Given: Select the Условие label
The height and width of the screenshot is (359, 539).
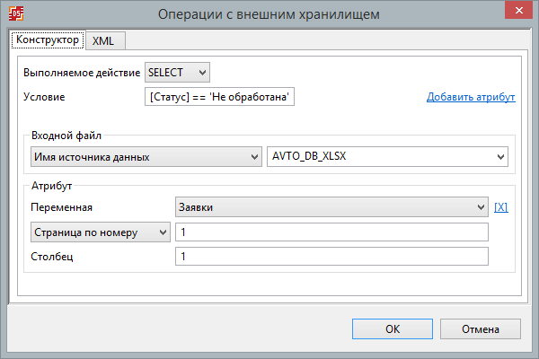Looking at the screenshot, I should tap(44, 97).
